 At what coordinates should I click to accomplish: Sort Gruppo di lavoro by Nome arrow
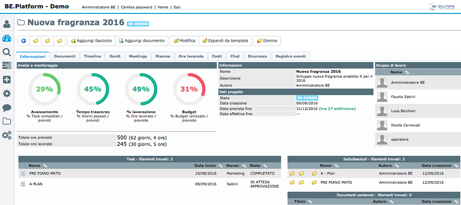[407, 72]
